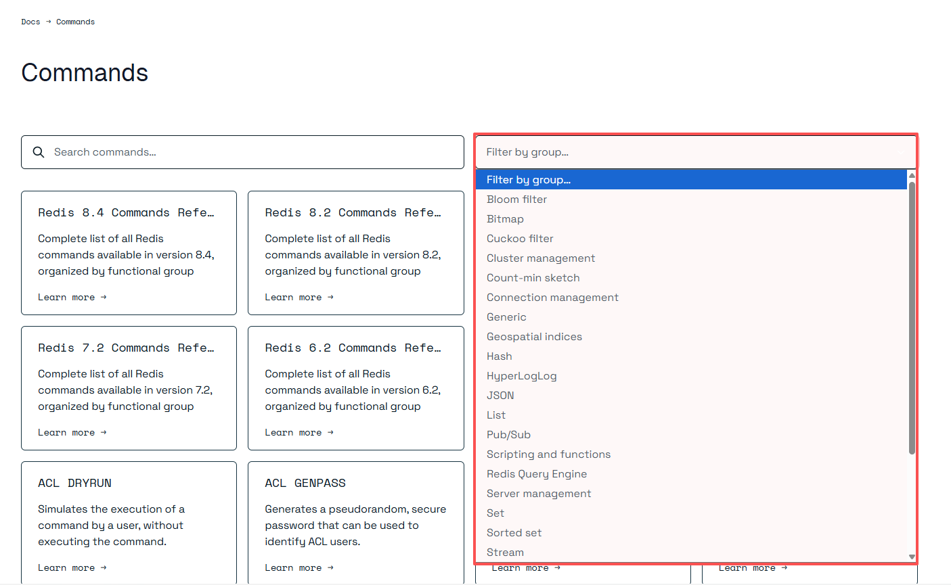Image resolution: width=951 pixels, height=585 pixels.
Task: Select Cluster management group
Action: pos(691,258)
